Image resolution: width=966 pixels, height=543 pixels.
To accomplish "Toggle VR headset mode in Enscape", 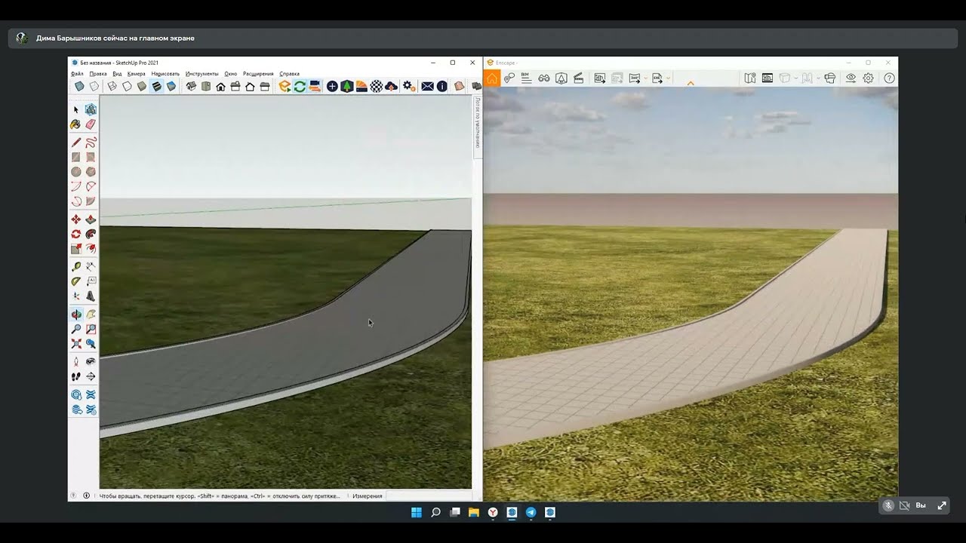I will click(830, 78).
